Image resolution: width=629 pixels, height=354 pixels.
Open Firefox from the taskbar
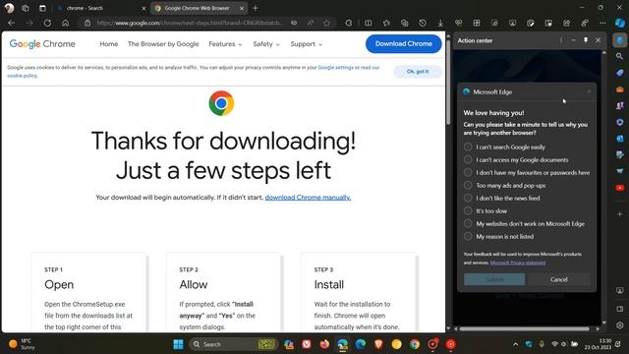[324, 344]
